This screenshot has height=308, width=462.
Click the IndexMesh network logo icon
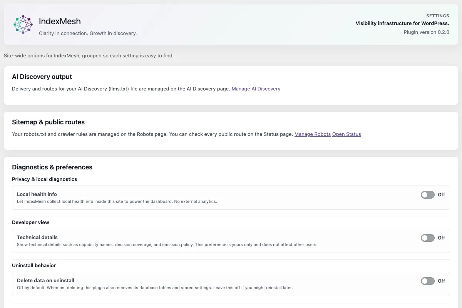[x=23, y=25]
